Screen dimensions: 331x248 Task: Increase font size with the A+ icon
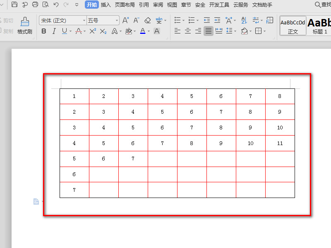pos(126,20)
